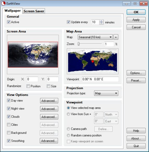
Task: Increase update interval with up spinner arrow
Action: [x=101, y=21]
